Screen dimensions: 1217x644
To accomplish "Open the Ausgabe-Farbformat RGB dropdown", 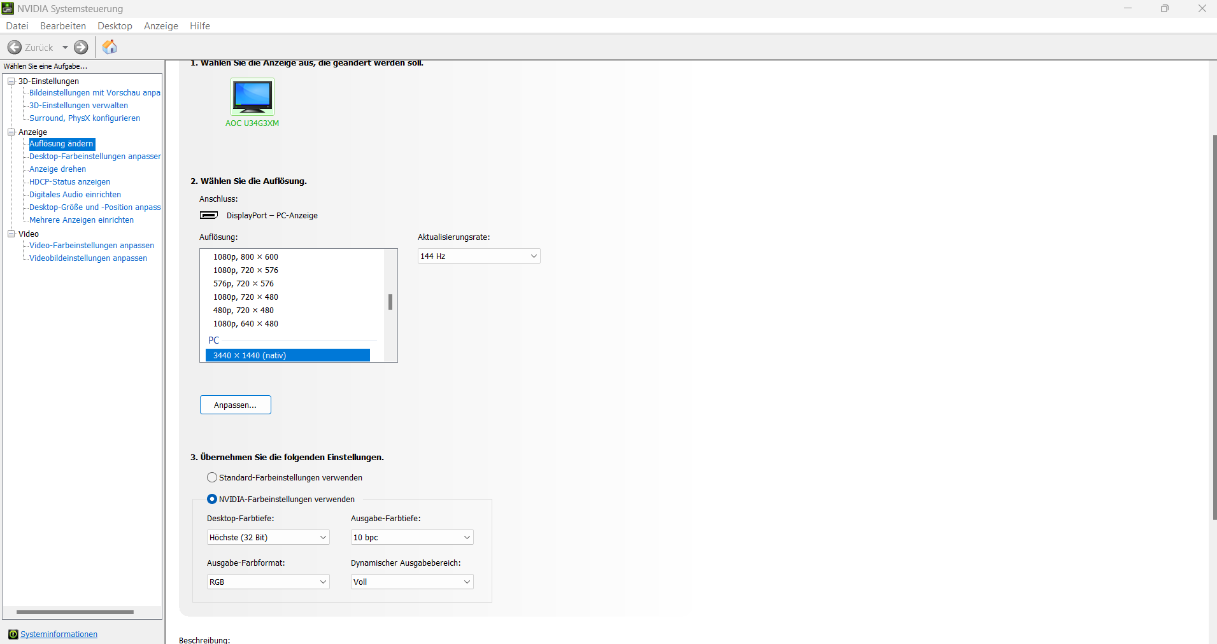I will point(268,582).
